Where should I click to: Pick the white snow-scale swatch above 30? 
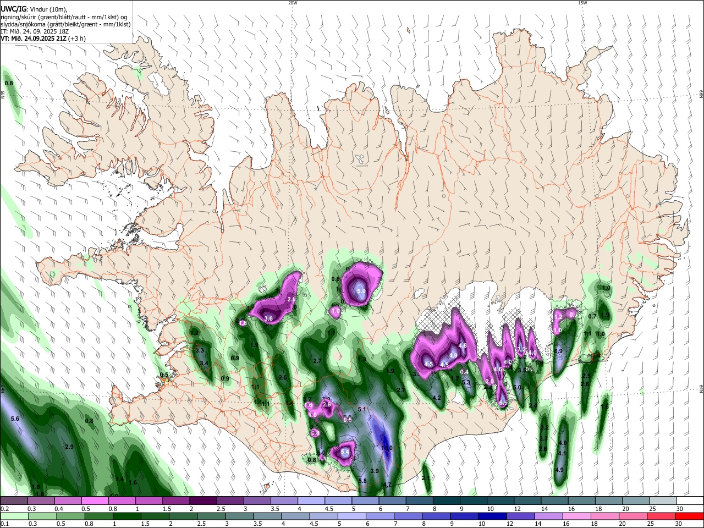(x=690, y=501)
